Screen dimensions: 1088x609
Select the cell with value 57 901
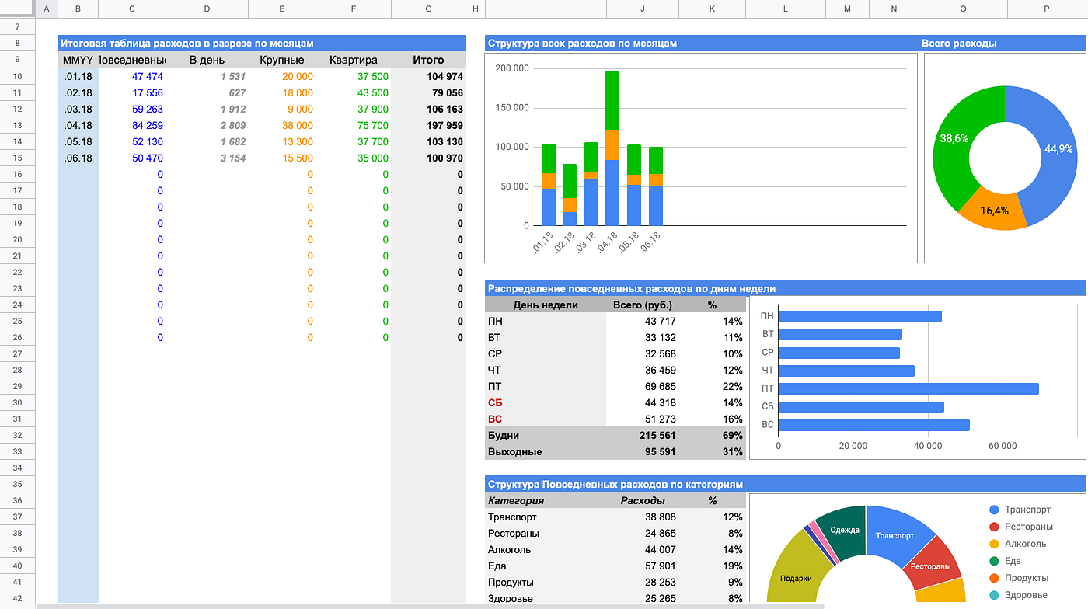click(x=643, y=565)
